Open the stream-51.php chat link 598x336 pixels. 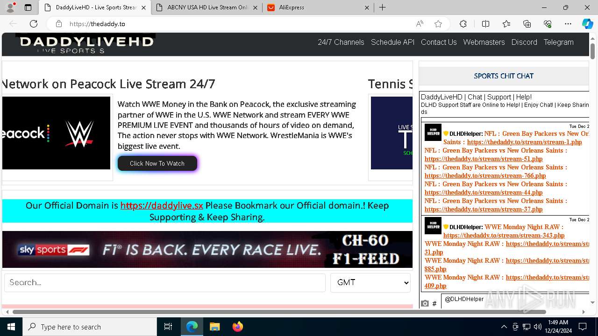pyautogui.click(x=484, y=159)
